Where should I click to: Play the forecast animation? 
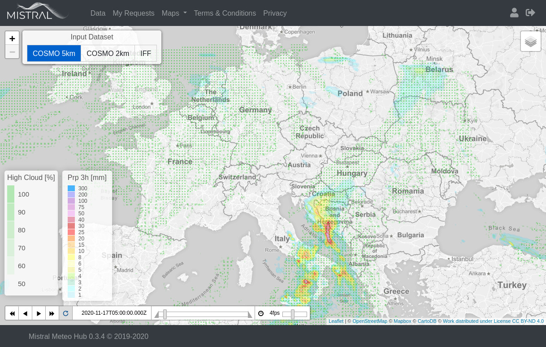click(39, 313)
